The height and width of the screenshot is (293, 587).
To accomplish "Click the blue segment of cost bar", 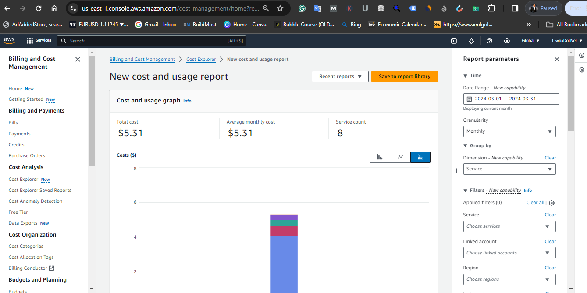I will click(x=284, y=263).
